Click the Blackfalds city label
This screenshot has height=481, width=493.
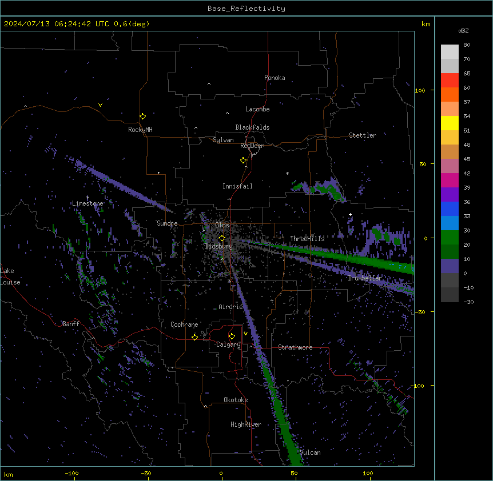(x=252, y=127)
